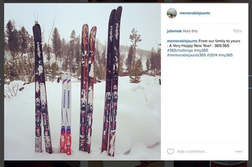The height and width of the screenshot is (167, 252).
Task: Open the 102w timestamp permalink
Action: [x=237, y=31]
